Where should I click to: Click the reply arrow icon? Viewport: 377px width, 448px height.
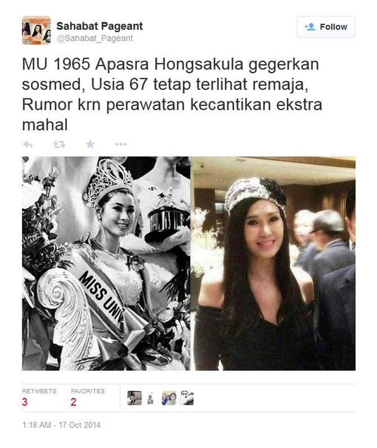[28, 145]
